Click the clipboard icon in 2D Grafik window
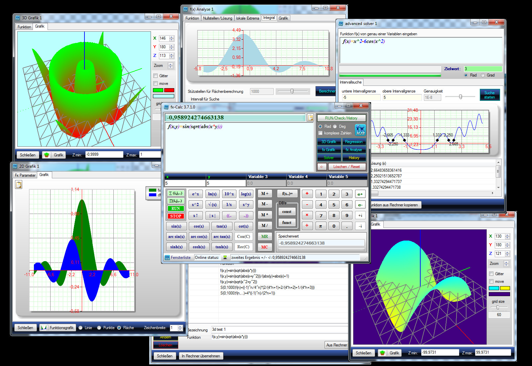 pyautogui.click(x=19, y=185)
